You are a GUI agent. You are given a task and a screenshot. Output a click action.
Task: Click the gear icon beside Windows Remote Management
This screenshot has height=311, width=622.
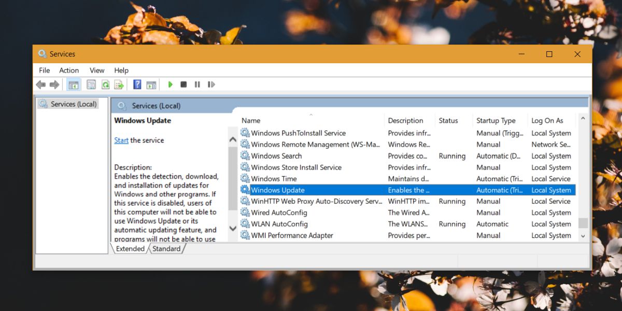(x=245, y=145)
